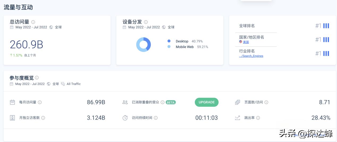Click the All Traffic filter text

(x=74, y=84)
